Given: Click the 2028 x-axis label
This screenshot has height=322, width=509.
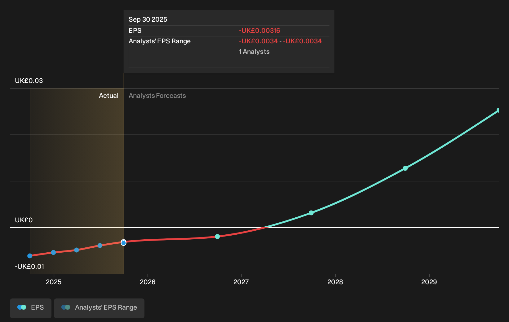Looking at the screenshot, I should 335,282.
